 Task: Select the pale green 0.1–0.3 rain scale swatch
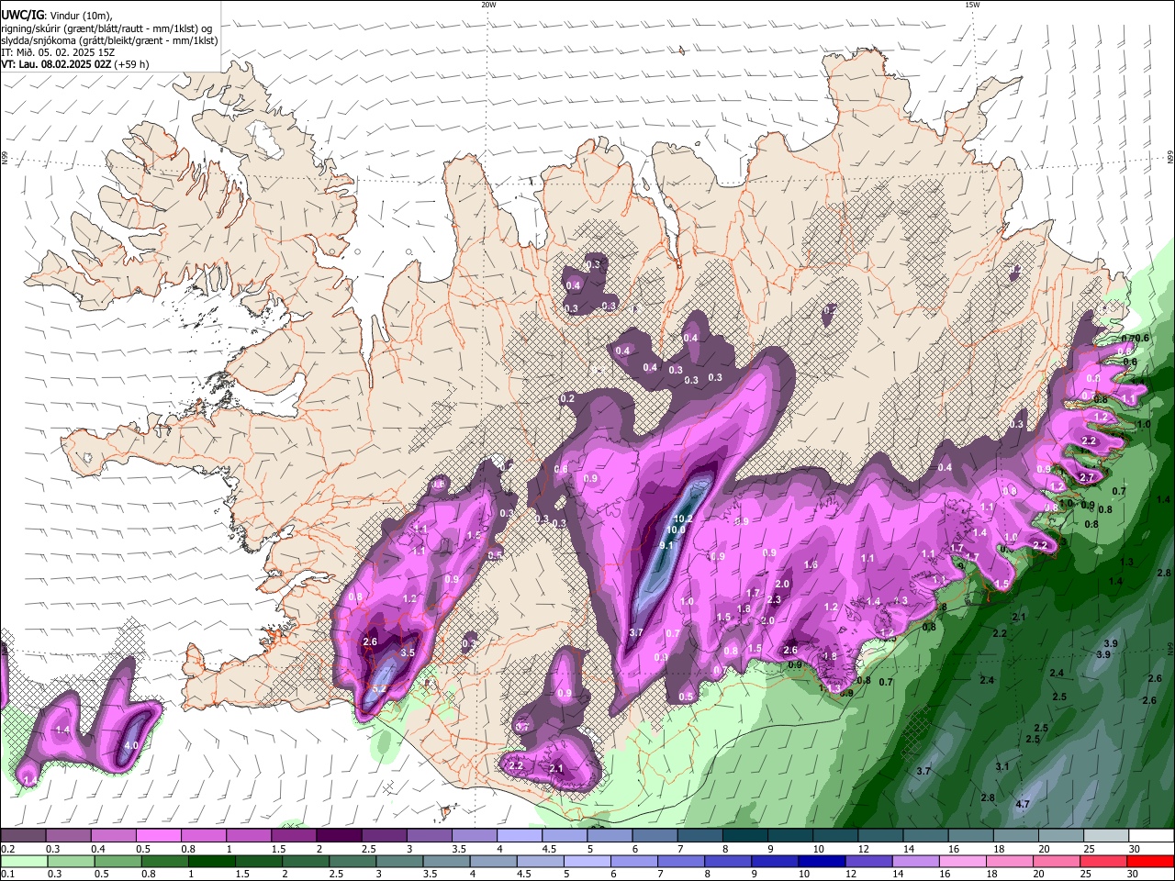23,862
